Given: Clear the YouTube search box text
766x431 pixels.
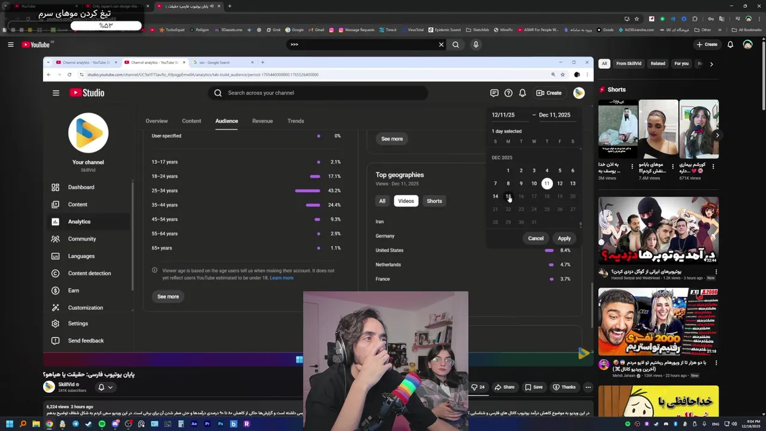Looking at the screenshot, I should click(441, 44).
